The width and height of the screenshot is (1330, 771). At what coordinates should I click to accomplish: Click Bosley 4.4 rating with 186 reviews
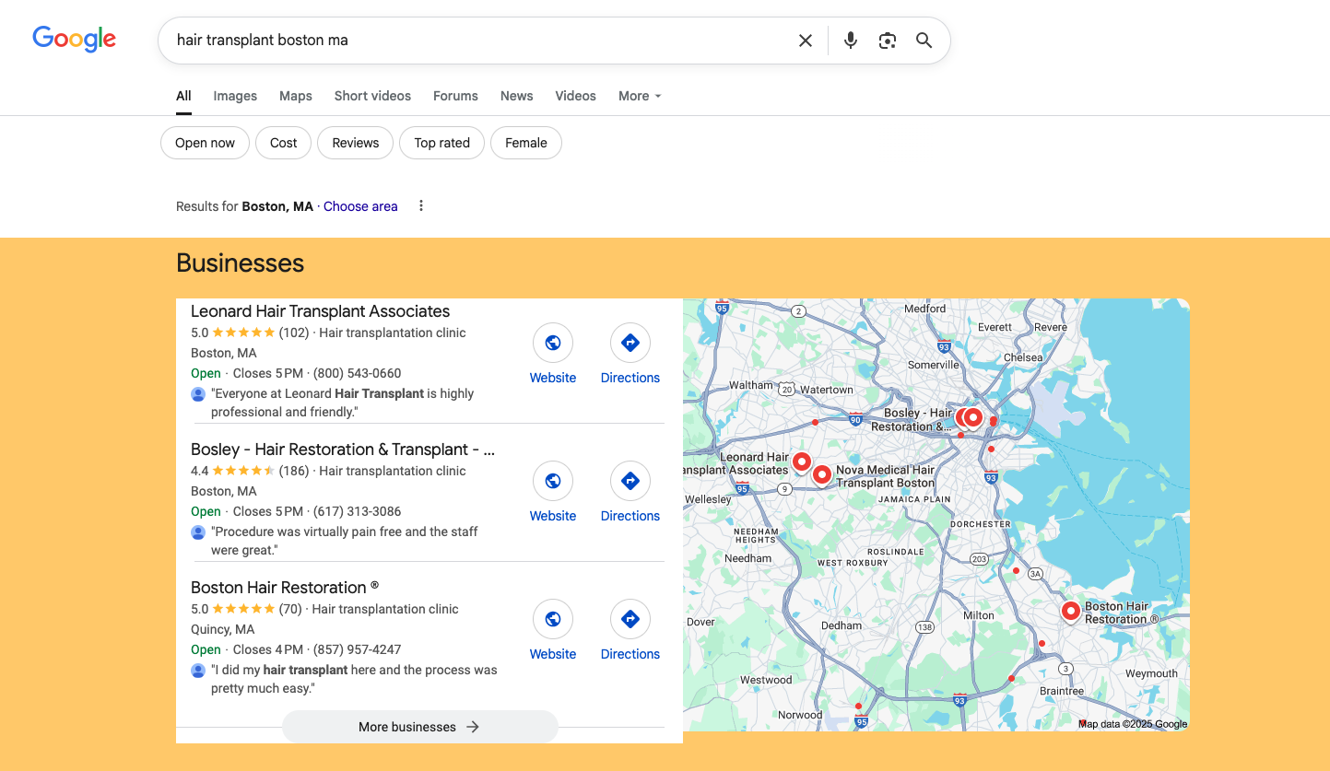pos(250,471)
